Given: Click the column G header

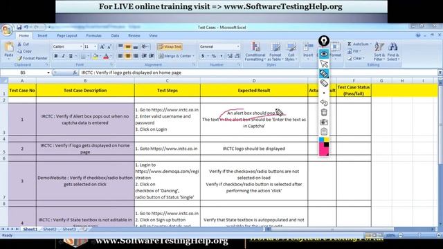Looking at the screenshot, I should tap(381, 81).
